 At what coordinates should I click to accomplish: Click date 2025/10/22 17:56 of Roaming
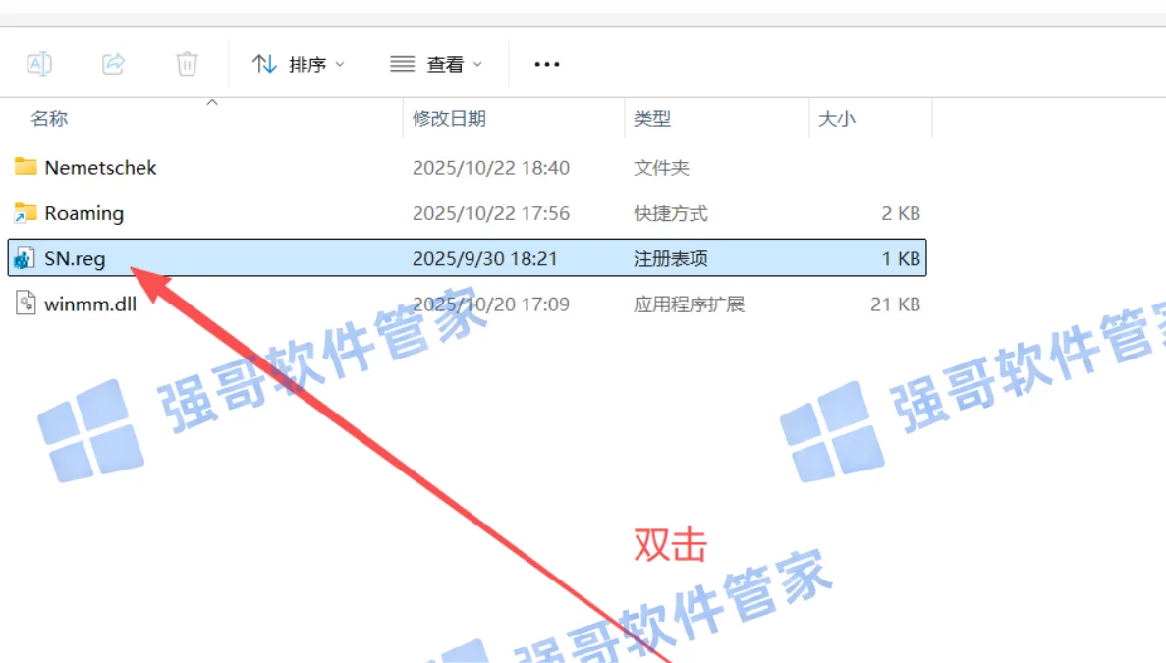click(x=491, y=213)
